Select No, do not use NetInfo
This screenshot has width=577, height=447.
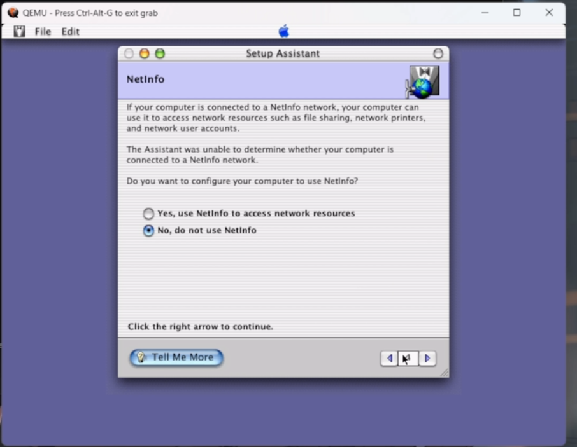pos(148,231)
